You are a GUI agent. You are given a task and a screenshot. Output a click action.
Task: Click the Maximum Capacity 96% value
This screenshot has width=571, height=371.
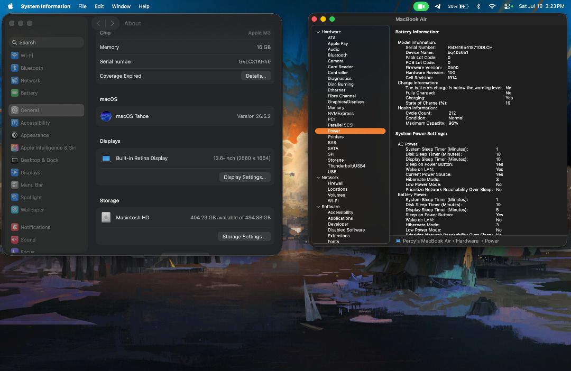pos(453,124)
